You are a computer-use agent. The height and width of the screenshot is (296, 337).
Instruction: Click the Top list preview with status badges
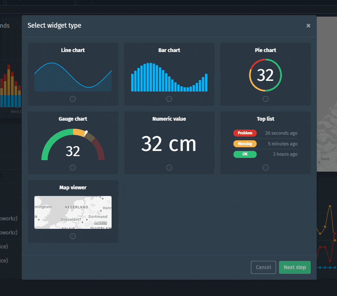(265, 144)
